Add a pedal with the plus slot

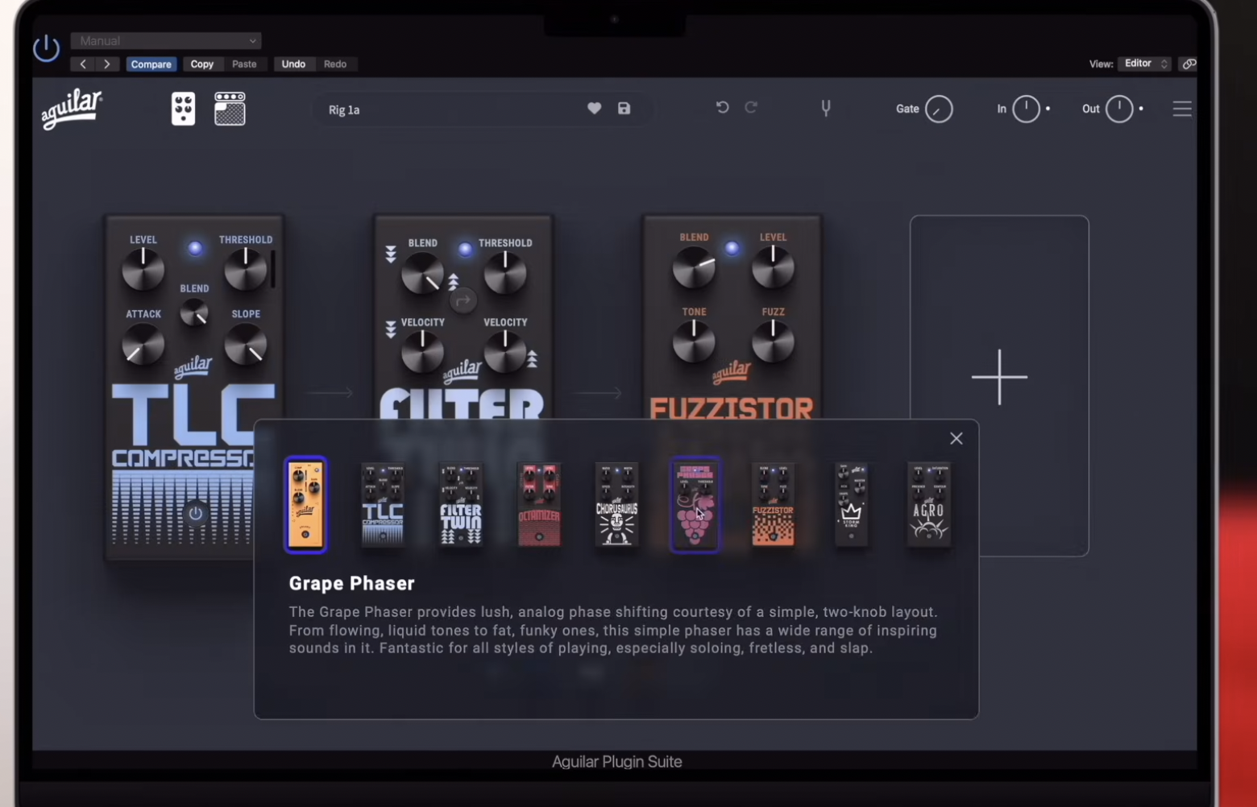point(999,385)
